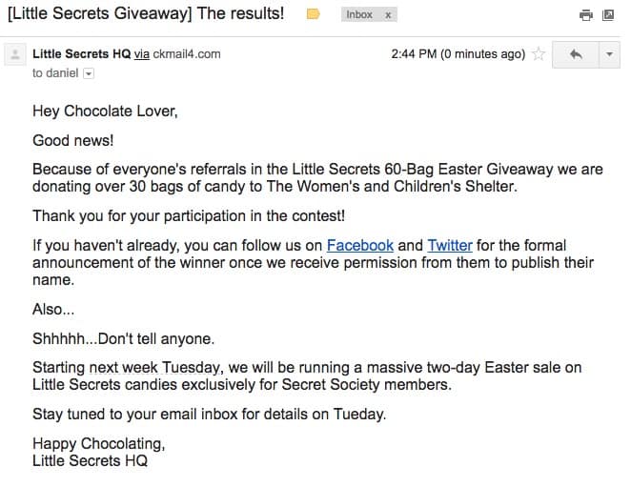Open the Facebook link

coord(360,245)
